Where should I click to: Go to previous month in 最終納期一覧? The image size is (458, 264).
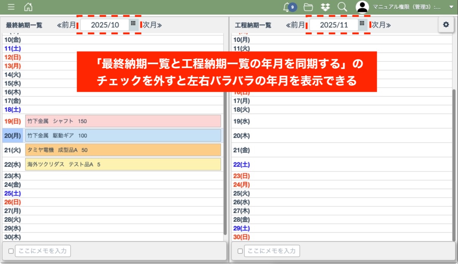point(67,25)
